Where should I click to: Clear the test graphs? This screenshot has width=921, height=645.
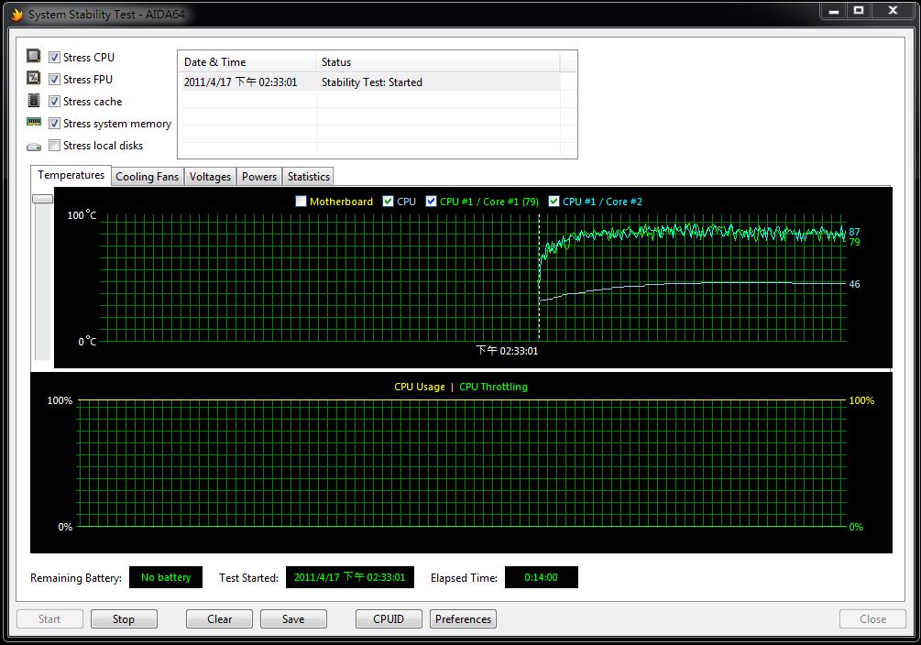tap(219, 619)
